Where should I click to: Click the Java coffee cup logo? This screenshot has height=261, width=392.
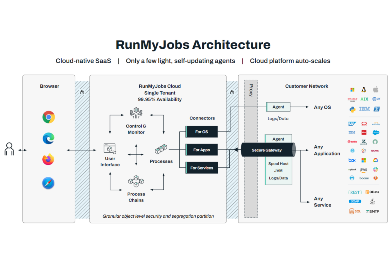372,201
